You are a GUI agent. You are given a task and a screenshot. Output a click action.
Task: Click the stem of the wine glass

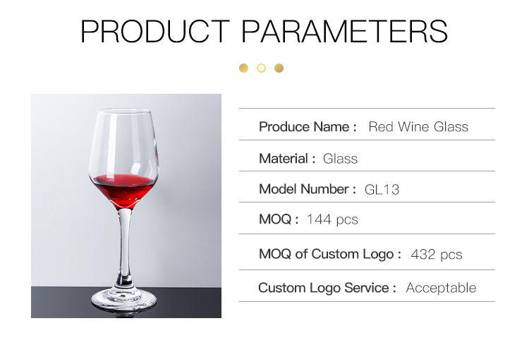(124, 248)
